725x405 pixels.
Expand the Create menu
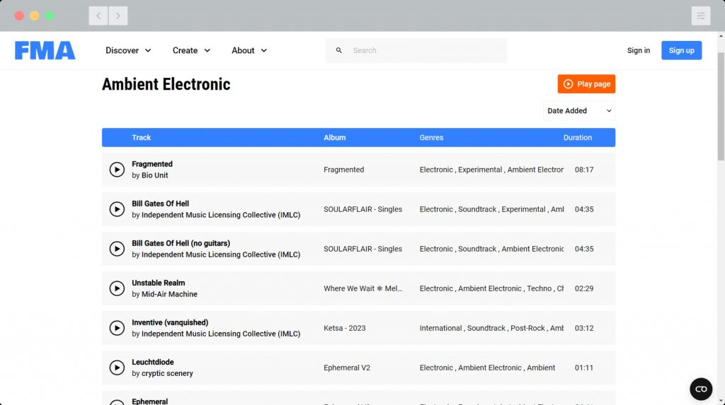[191, 51]
